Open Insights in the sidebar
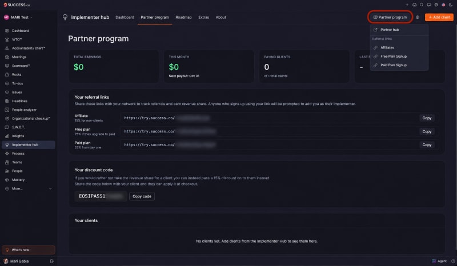This screenshot has width=457, height=266. 28,136
